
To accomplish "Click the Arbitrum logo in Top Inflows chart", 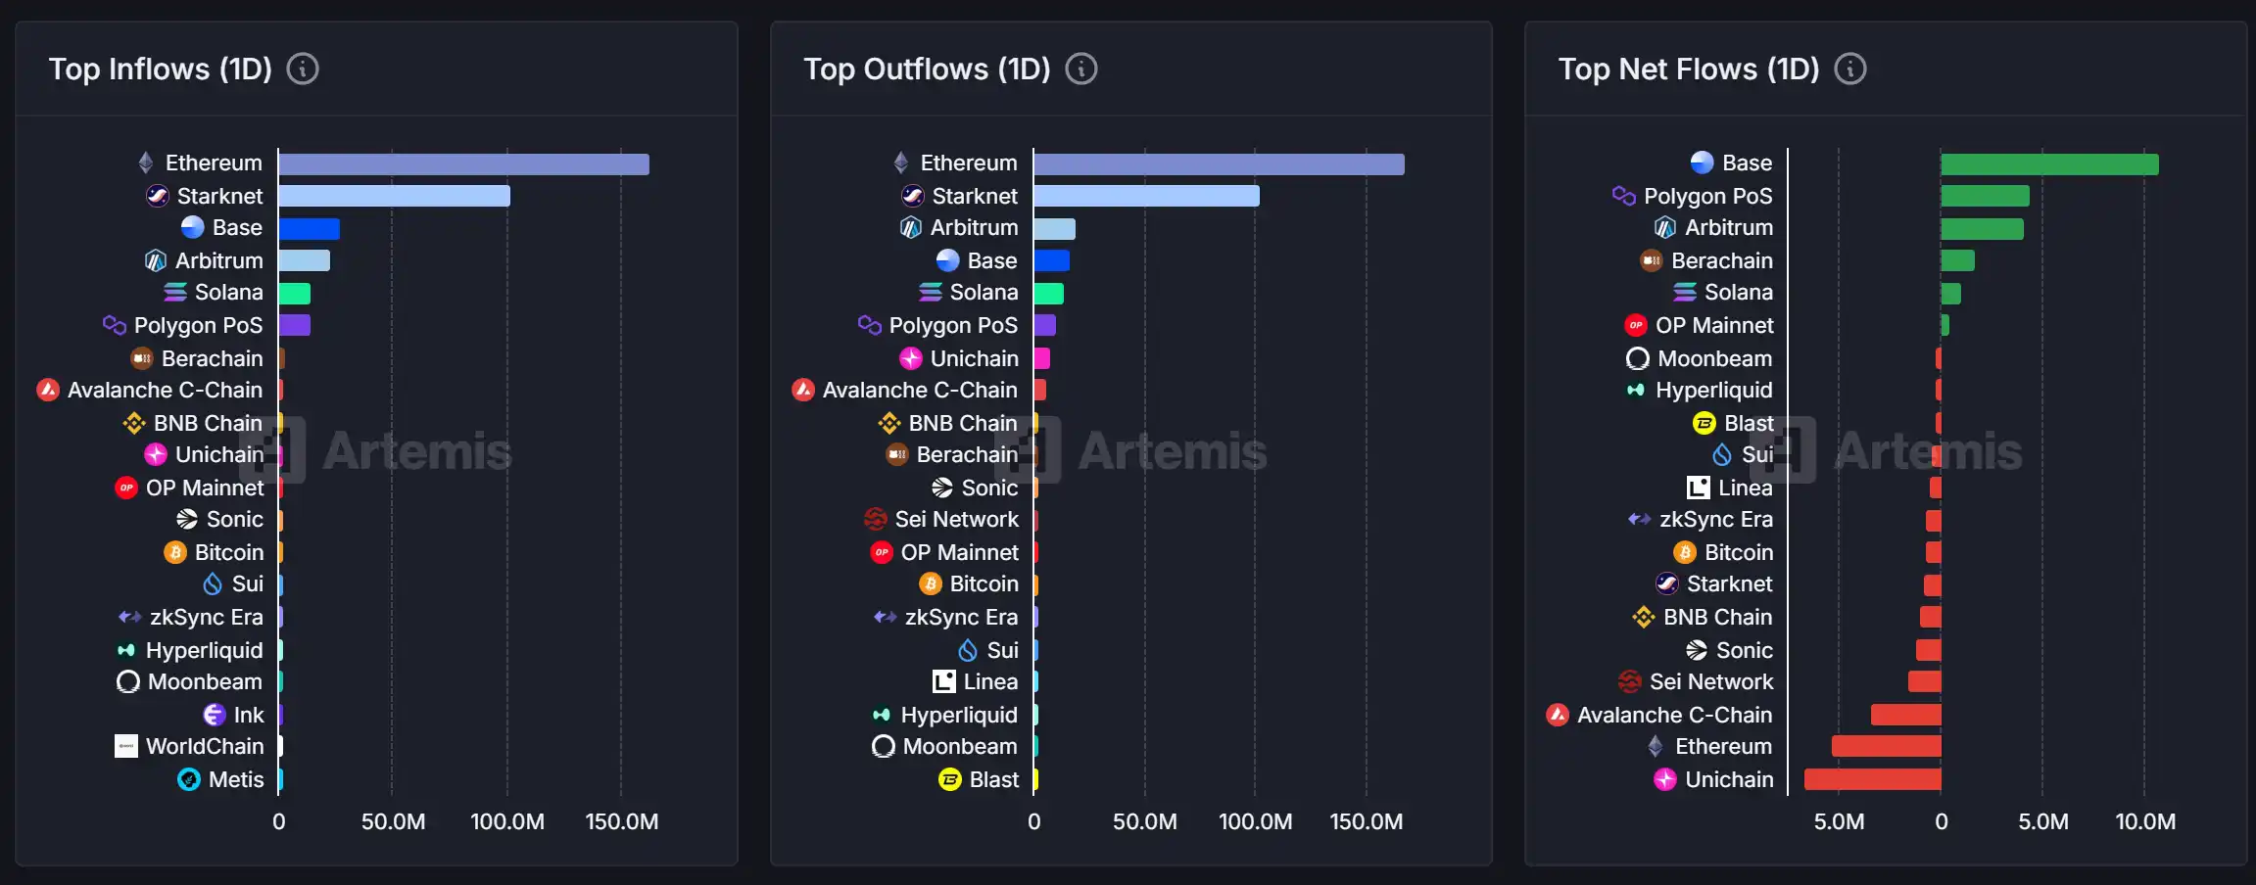I will (156, 260).
